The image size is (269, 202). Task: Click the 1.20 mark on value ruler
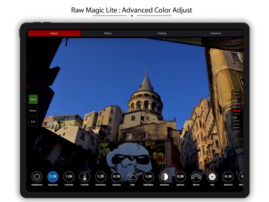[234, 118]
